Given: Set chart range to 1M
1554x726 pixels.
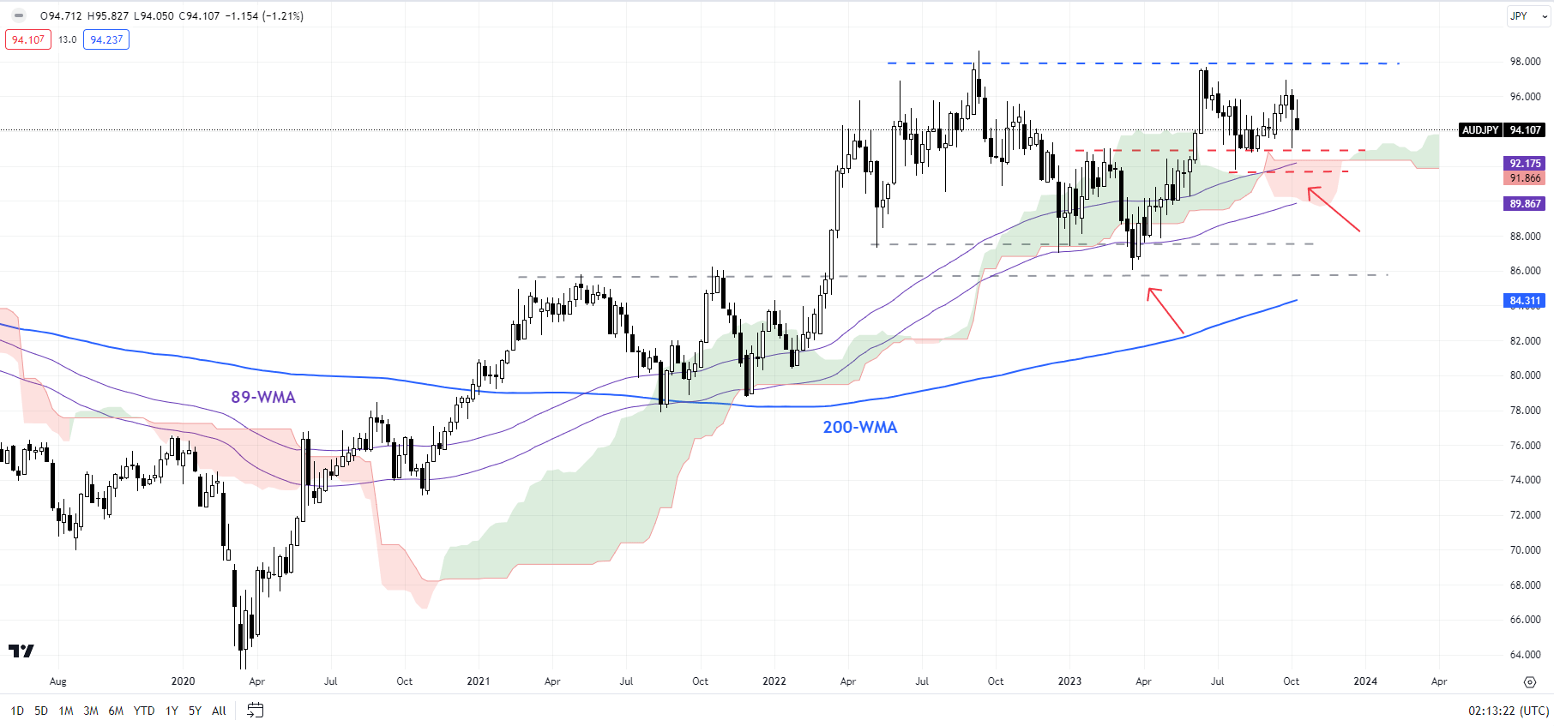Looking at the screenshot, I should [66, 711].
